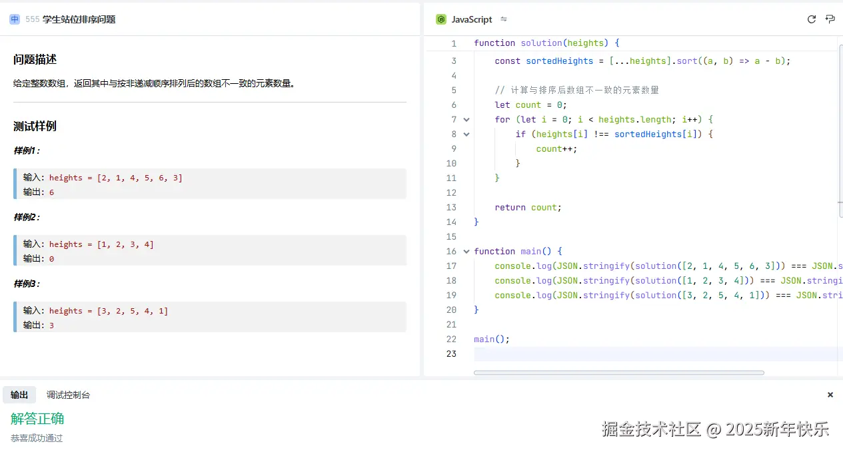The image size is (843, 452).
Task: Click the green Node.js JavaScript logo icon
Action: [x=440, y=19]
